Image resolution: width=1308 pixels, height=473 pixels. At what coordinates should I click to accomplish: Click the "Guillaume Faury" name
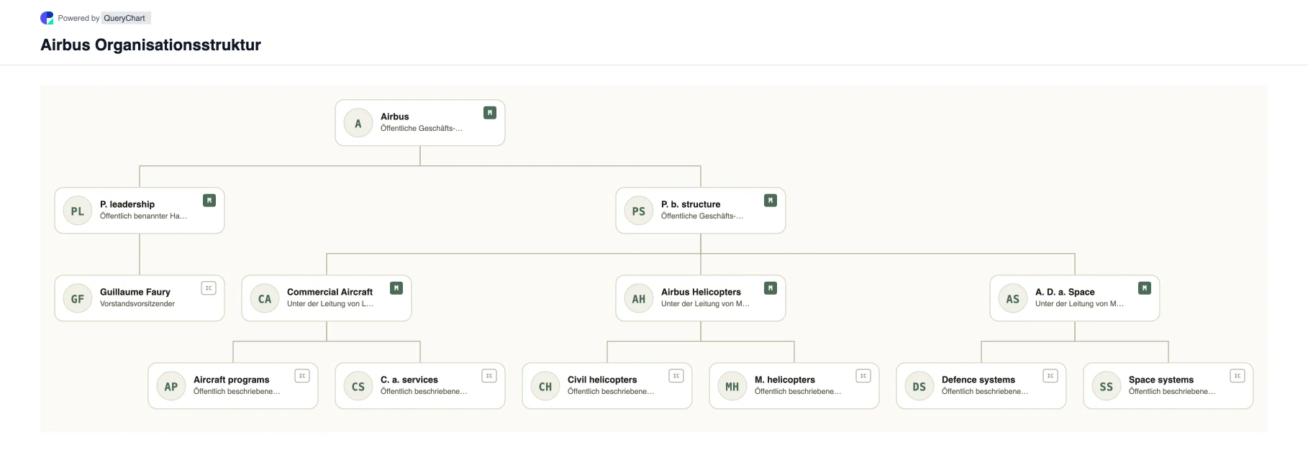point(135,292)
